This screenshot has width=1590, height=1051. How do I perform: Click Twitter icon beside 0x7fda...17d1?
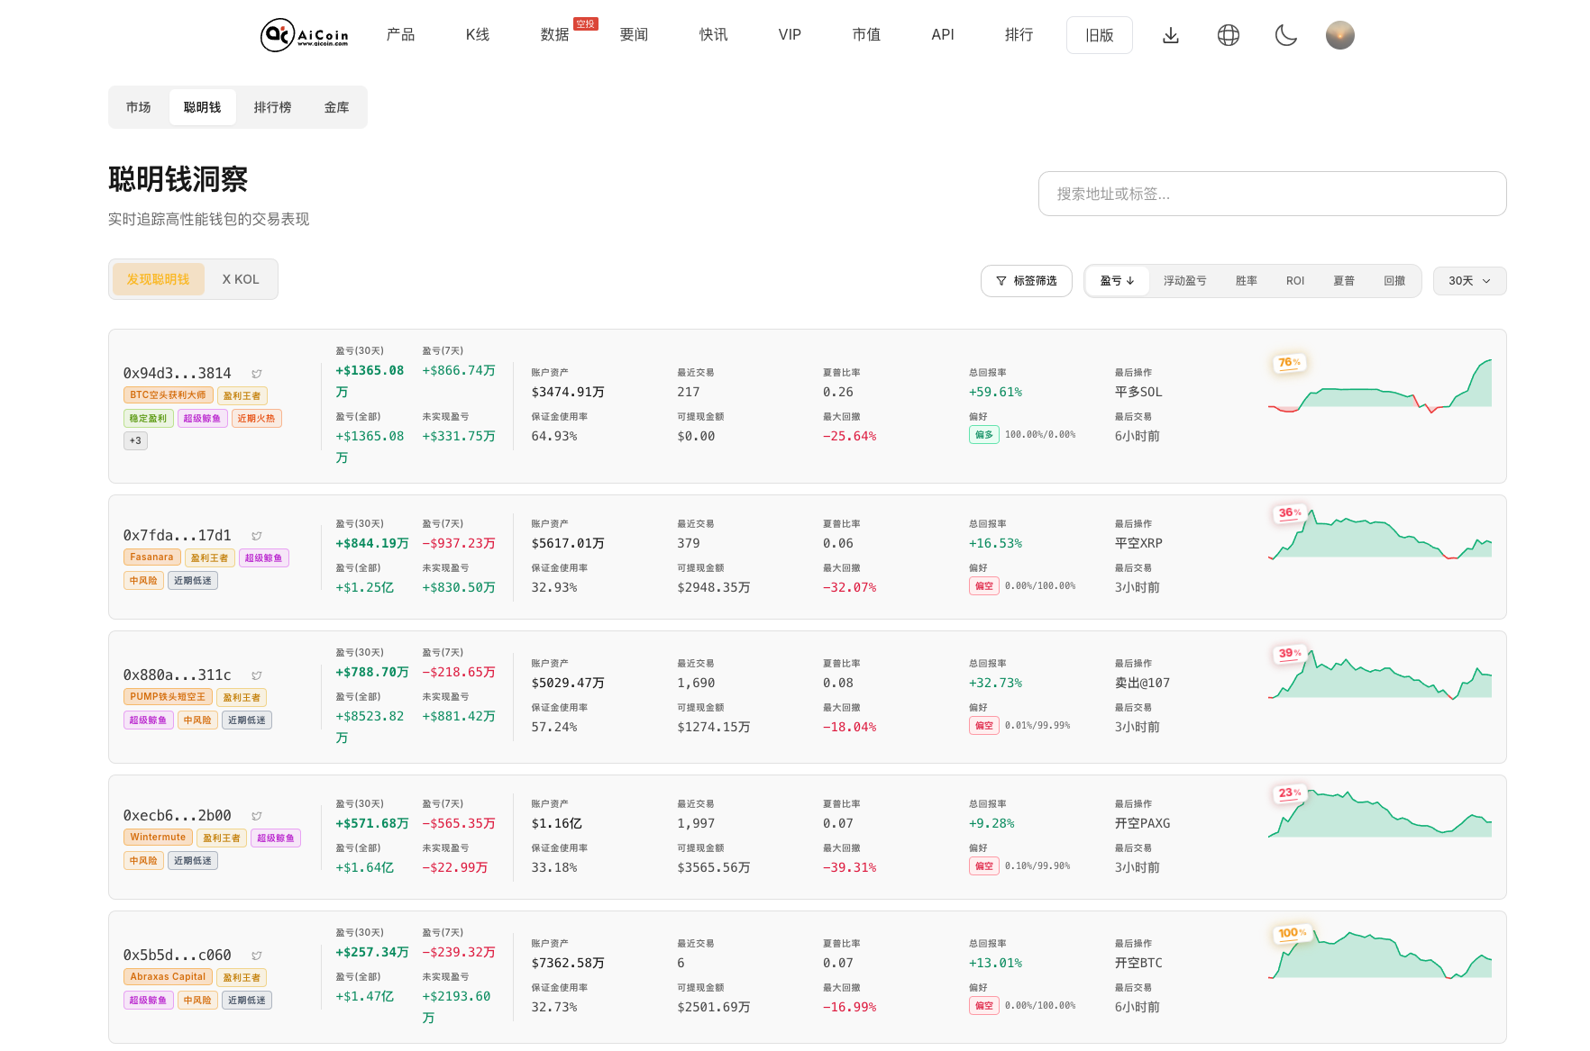pos(257,536)
